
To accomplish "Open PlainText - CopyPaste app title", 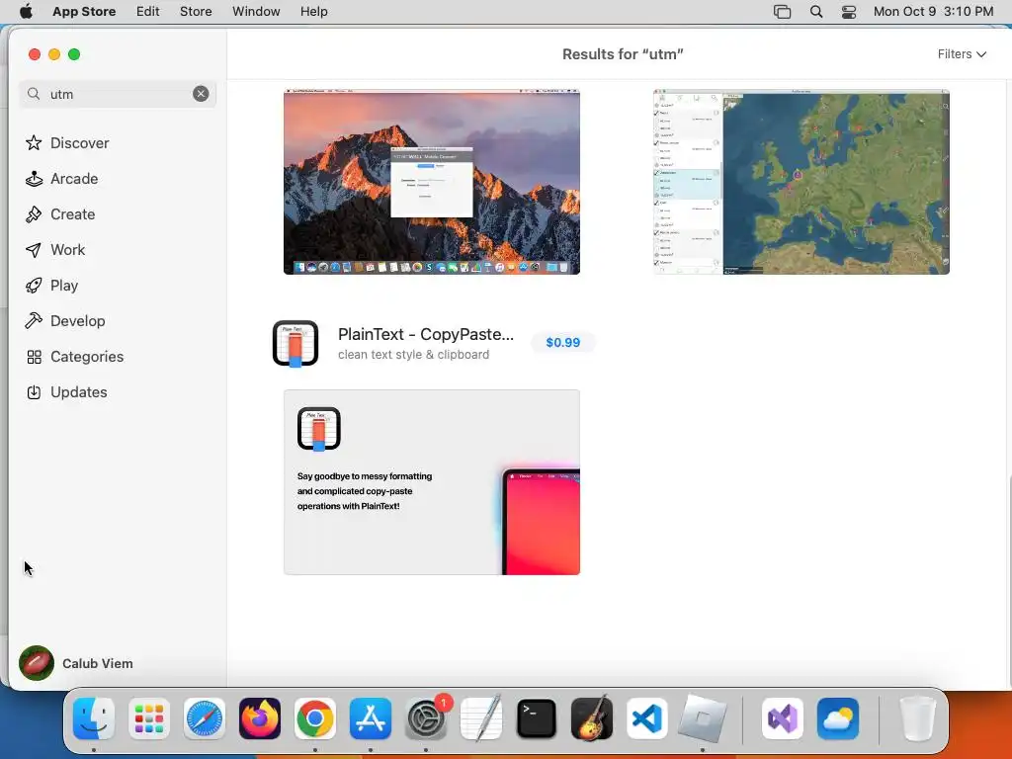I will pyautogui.click(x=426, y=334).
